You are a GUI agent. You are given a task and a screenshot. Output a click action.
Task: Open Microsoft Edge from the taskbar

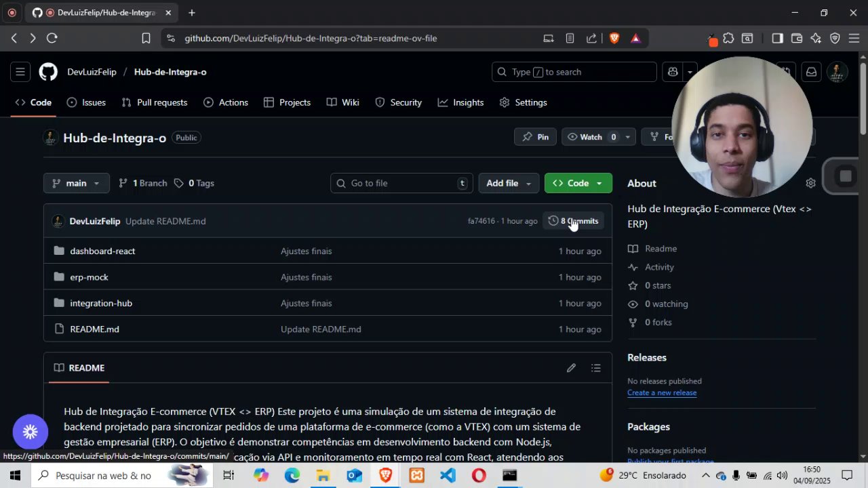coord(292,476)
